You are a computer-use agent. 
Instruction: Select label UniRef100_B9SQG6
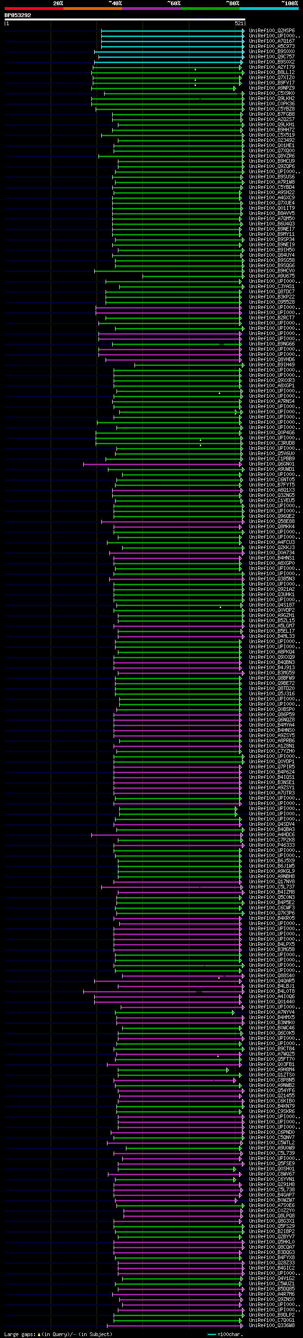[272, 265]
